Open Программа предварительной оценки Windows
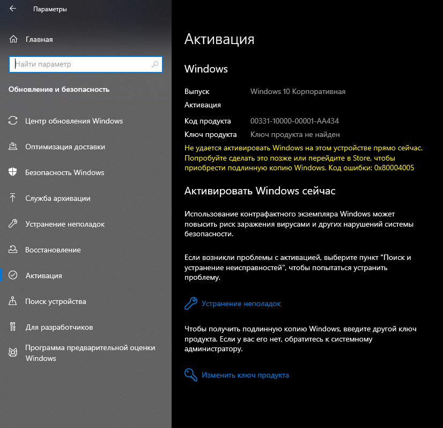Image resolution: width=443 pixels, height=428 pixels. coord(90,353)
